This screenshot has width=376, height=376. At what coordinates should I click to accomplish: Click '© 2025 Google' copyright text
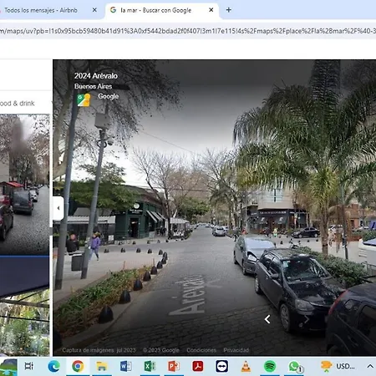pos(161,350)
